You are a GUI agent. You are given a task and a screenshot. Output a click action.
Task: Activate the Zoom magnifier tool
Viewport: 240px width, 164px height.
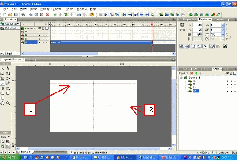(8, 103)
